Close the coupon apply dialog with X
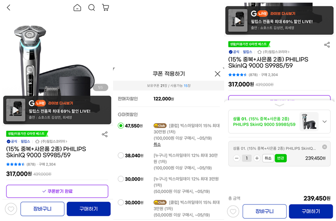 point(217,74)
